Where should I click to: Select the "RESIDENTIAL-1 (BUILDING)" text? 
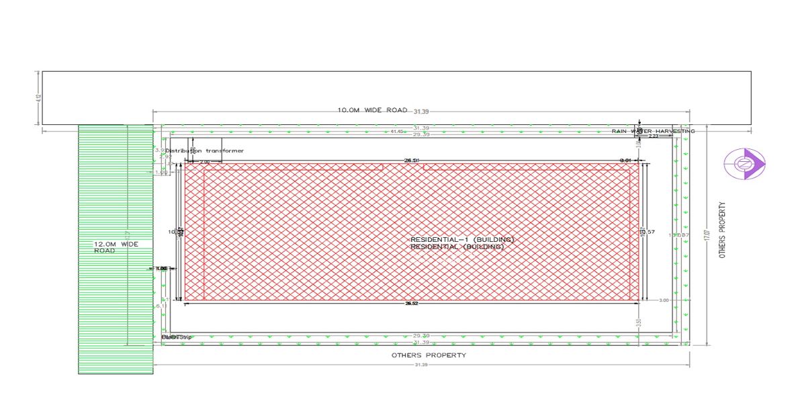point(462,240)
